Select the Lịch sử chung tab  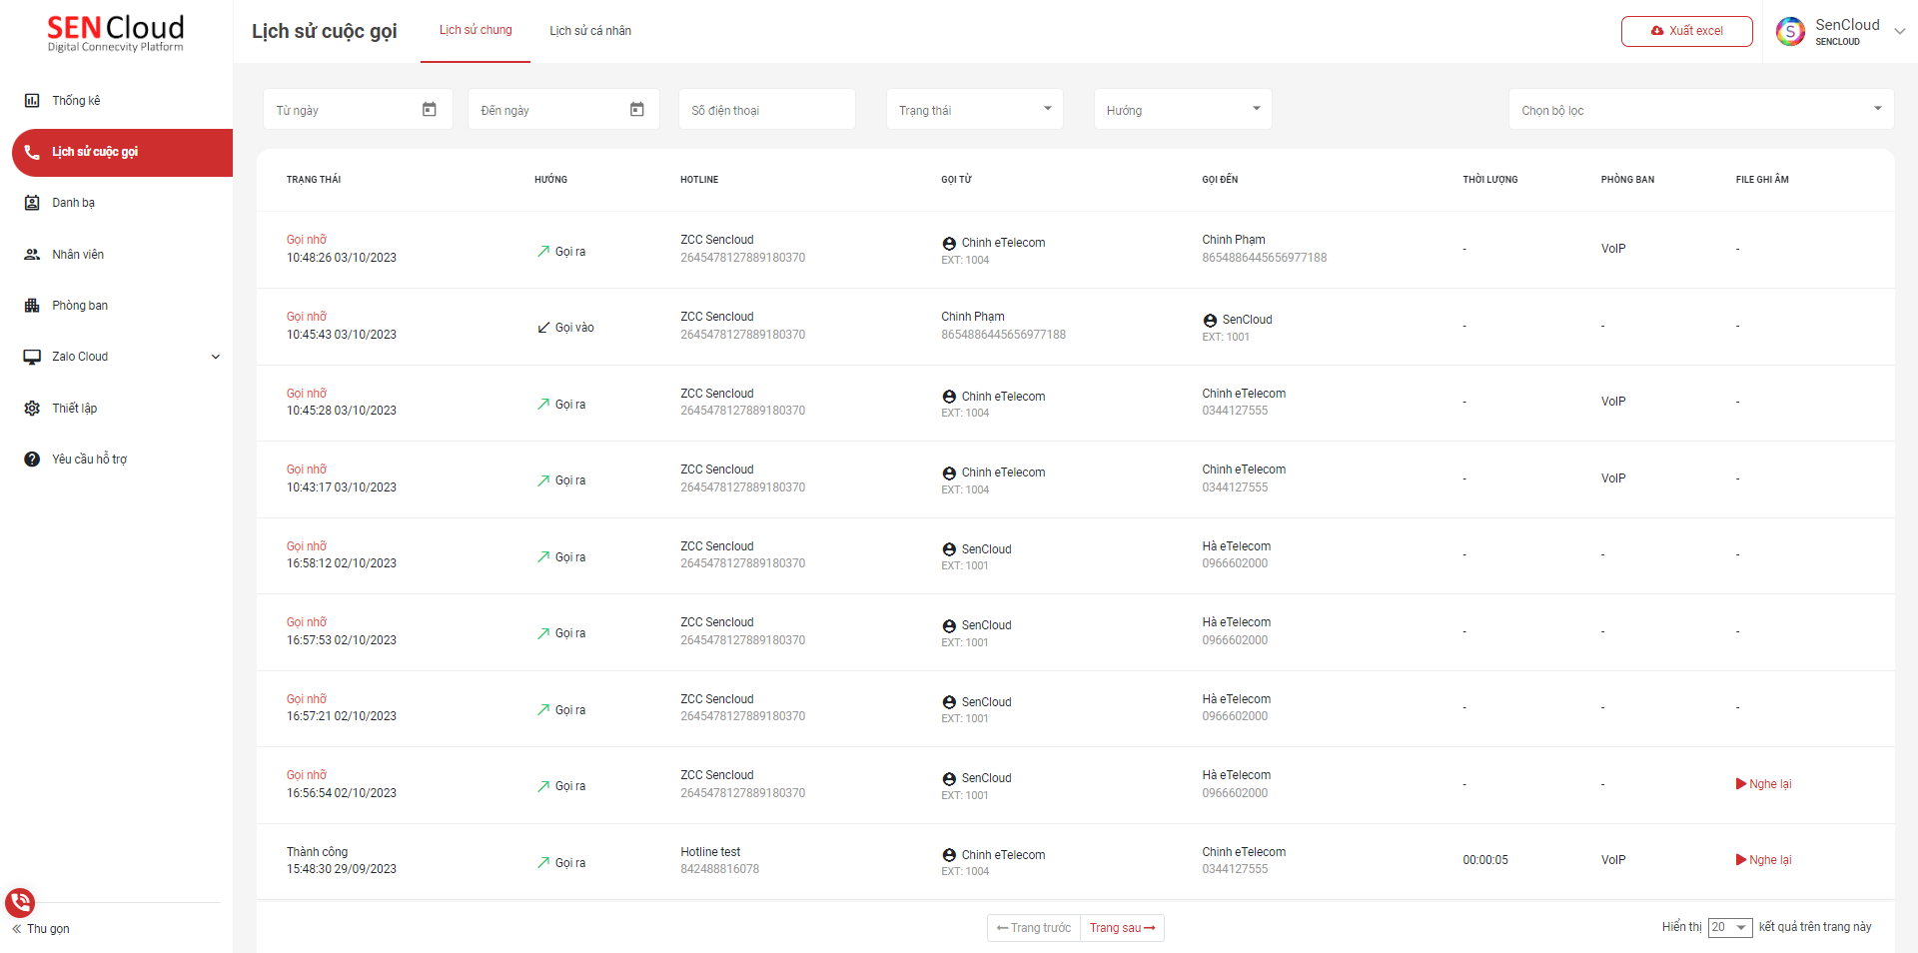[476, 30]
